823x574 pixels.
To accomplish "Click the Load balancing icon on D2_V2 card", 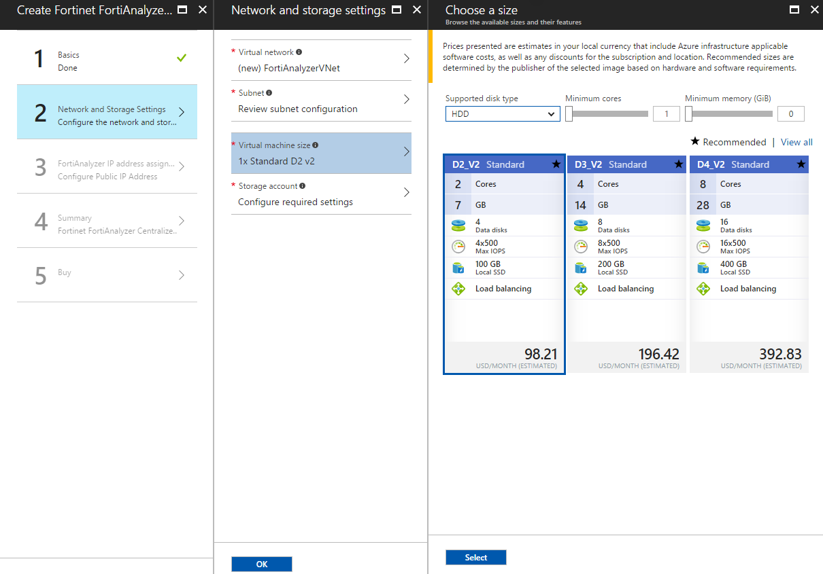I will tap(458, 289).
